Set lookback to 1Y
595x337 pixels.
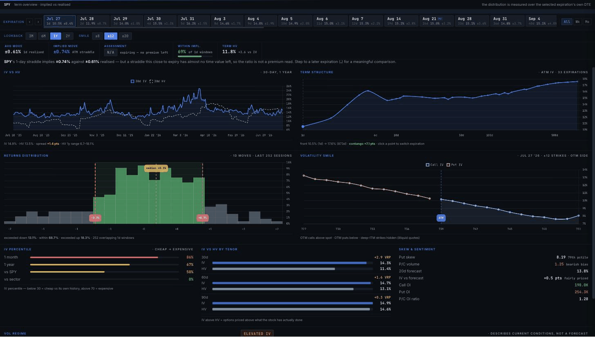pos(56,36)
